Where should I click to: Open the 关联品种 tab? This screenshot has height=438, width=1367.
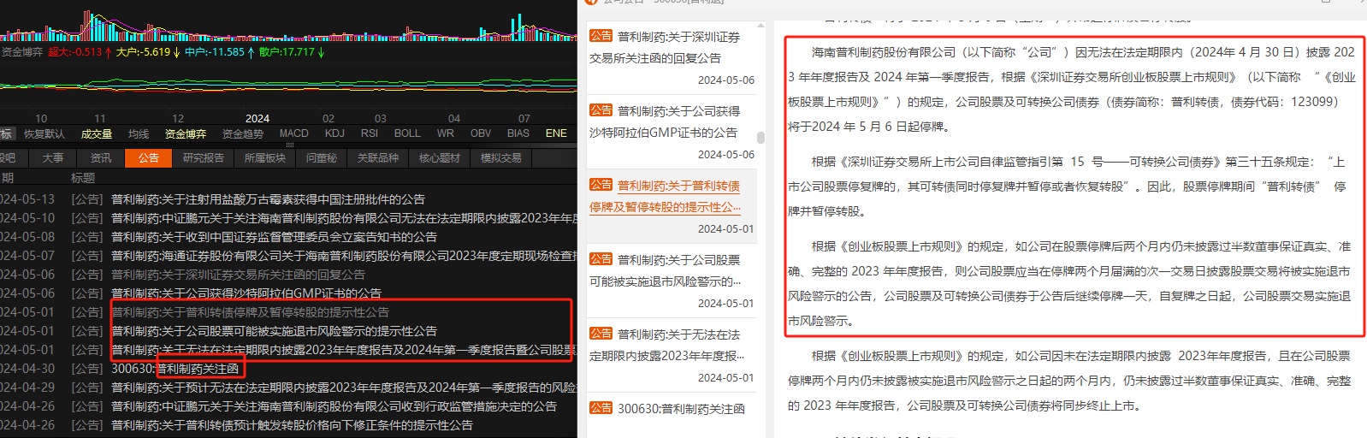(378, 158)
